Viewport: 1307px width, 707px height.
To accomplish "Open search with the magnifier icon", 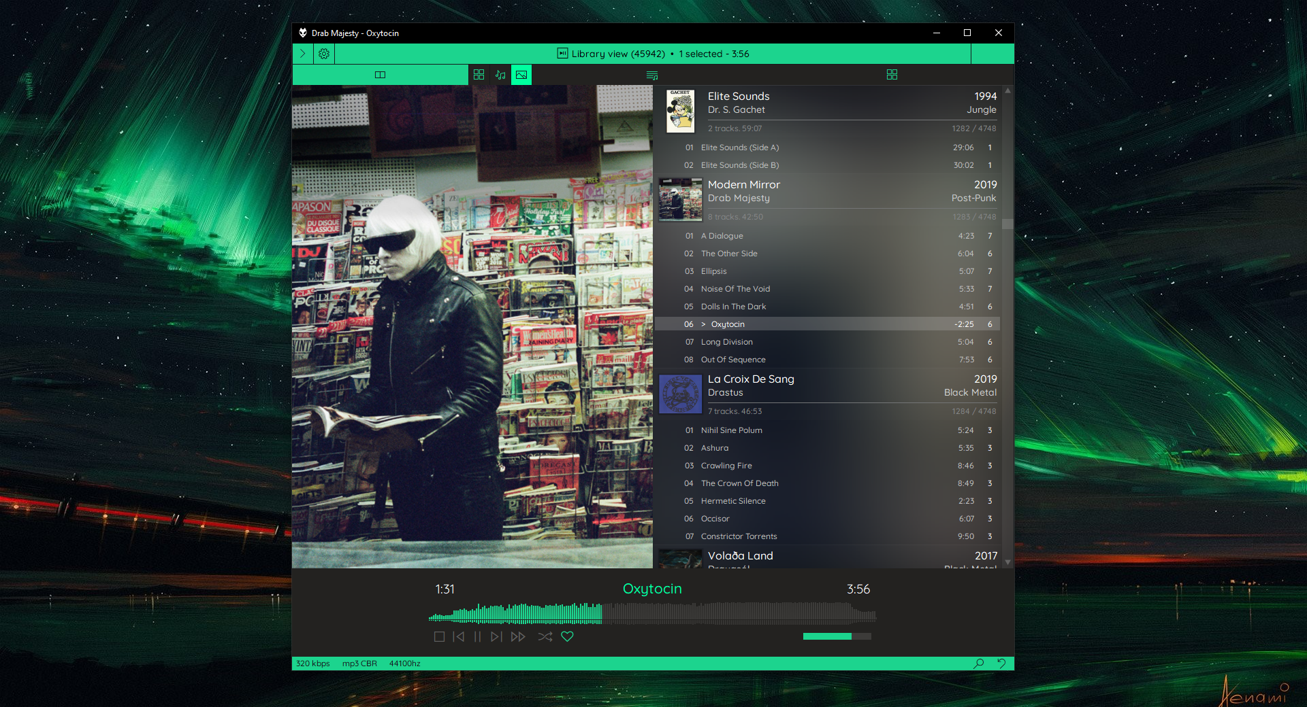I will 979,663.
